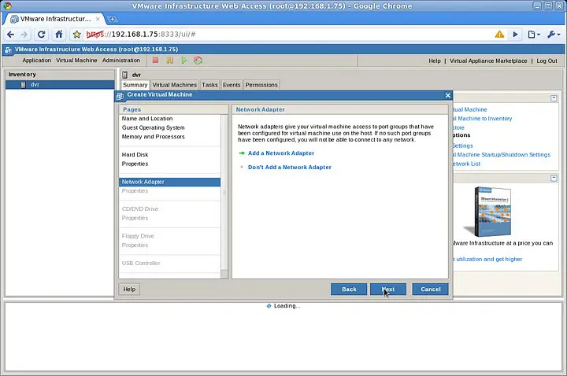Close the VMware Infrastructure browser tab

[x=98, y=19]
